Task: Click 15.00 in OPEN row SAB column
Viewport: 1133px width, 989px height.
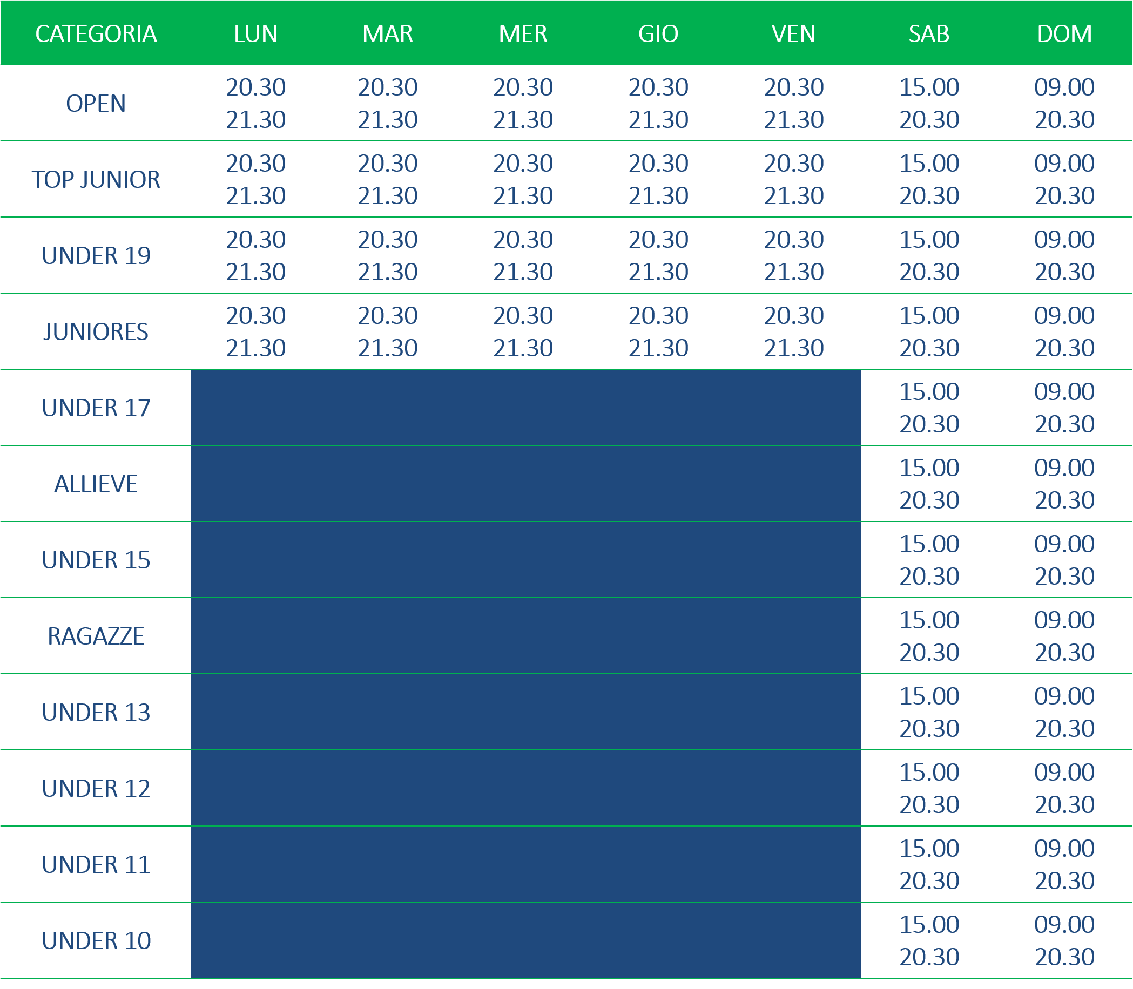Action: (x=929, y=87)
